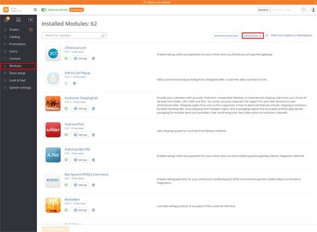This screenshot has width=317, height=232.
Task: Click the magnifier icon in the modules search
Action: click(x=103, y=36)
